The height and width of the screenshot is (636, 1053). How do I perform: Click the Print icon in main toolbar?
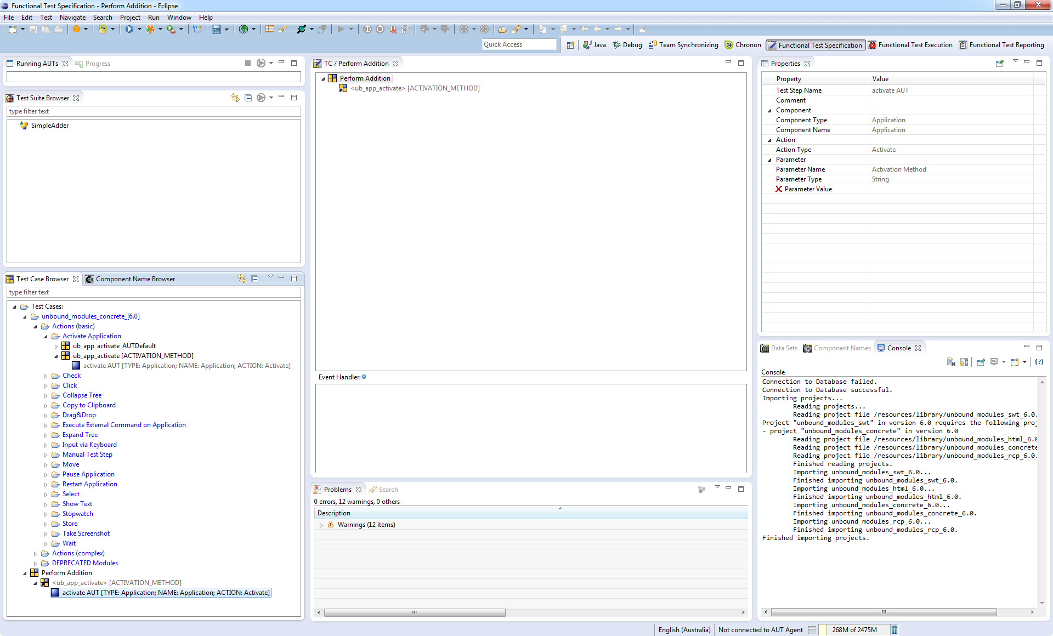58,29
